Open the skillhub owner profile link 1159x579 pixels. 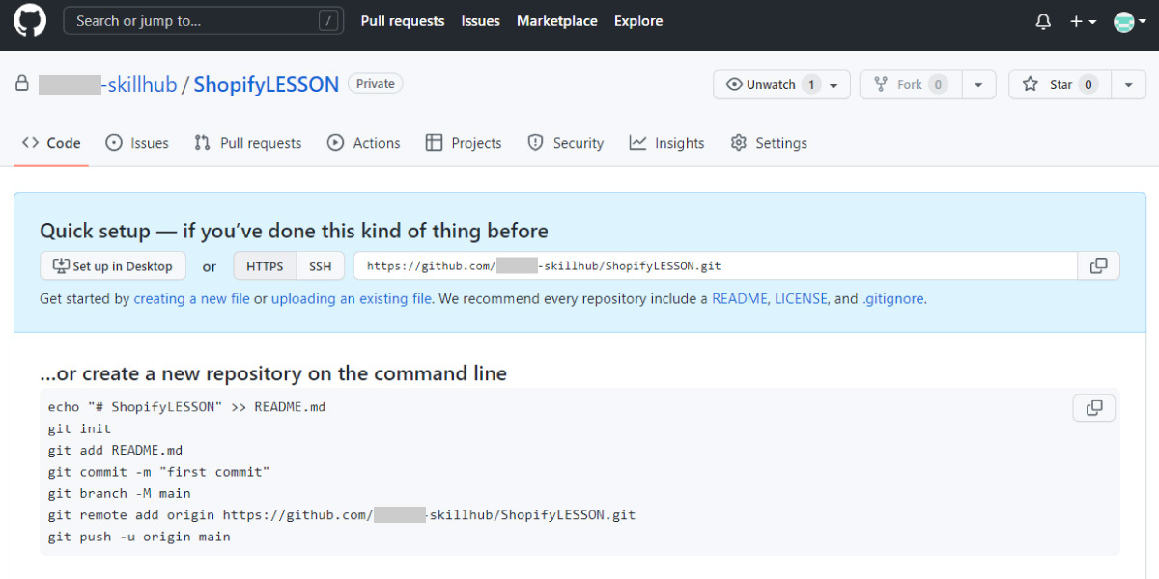[108, 84]
